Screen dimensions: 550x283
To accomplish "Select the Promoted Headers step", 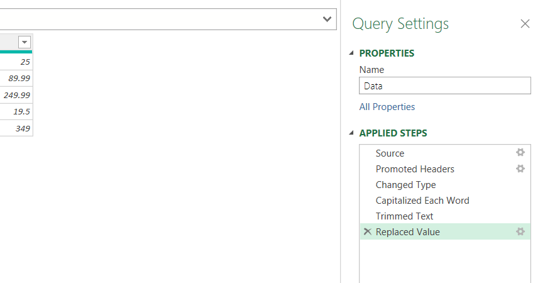I will point(445,169).
